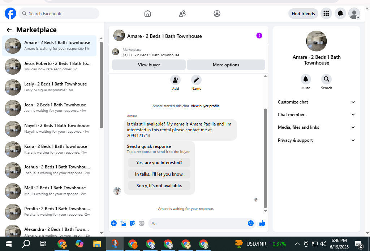This screenshot has height=251, width=370.
Task: Search in conversation magnifier icon
Action: coord(326,79)
